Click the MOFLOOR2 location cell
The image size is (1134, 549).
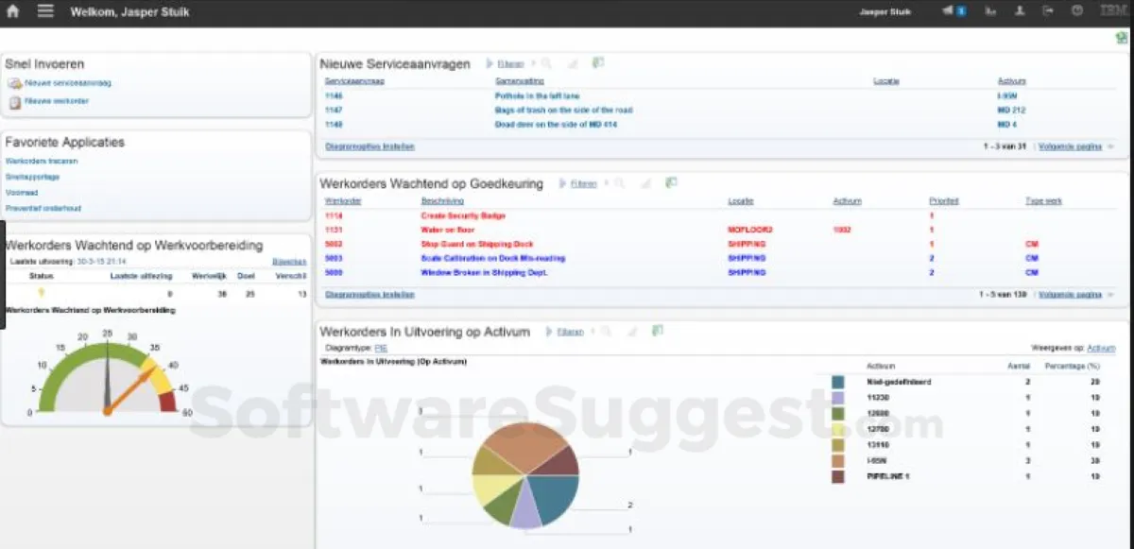click(750, 230)
